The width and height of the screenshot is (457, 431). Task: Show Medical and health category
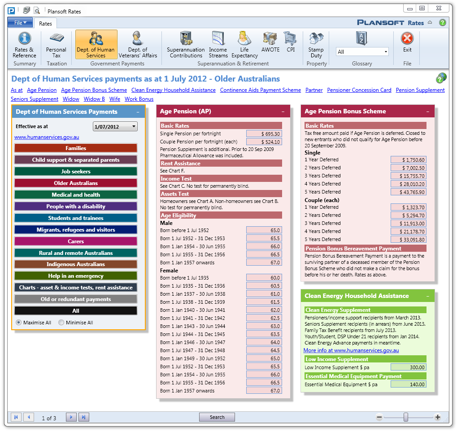76,194
